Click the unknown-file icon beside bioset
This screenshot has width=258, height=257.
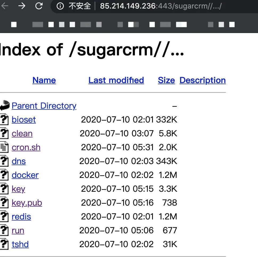pos(4,119)
